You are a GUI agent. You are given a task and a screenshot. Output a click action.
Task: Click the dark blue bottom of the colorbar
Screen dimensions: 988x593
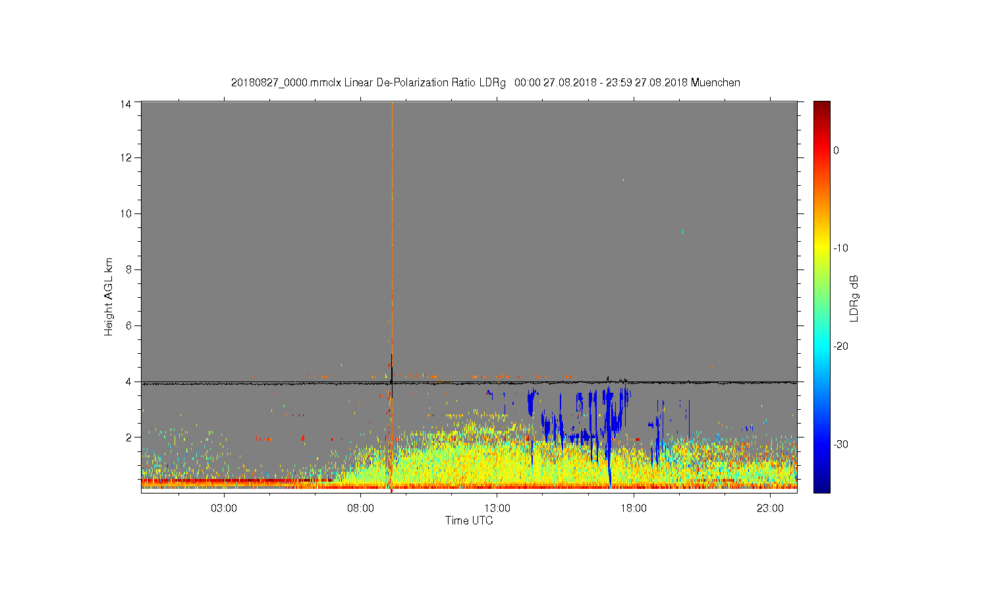pos(822,486)
